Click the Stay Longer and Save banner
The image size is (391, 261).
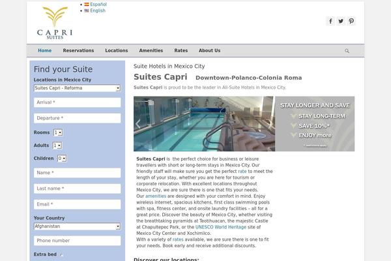click(x=315, y=124)
